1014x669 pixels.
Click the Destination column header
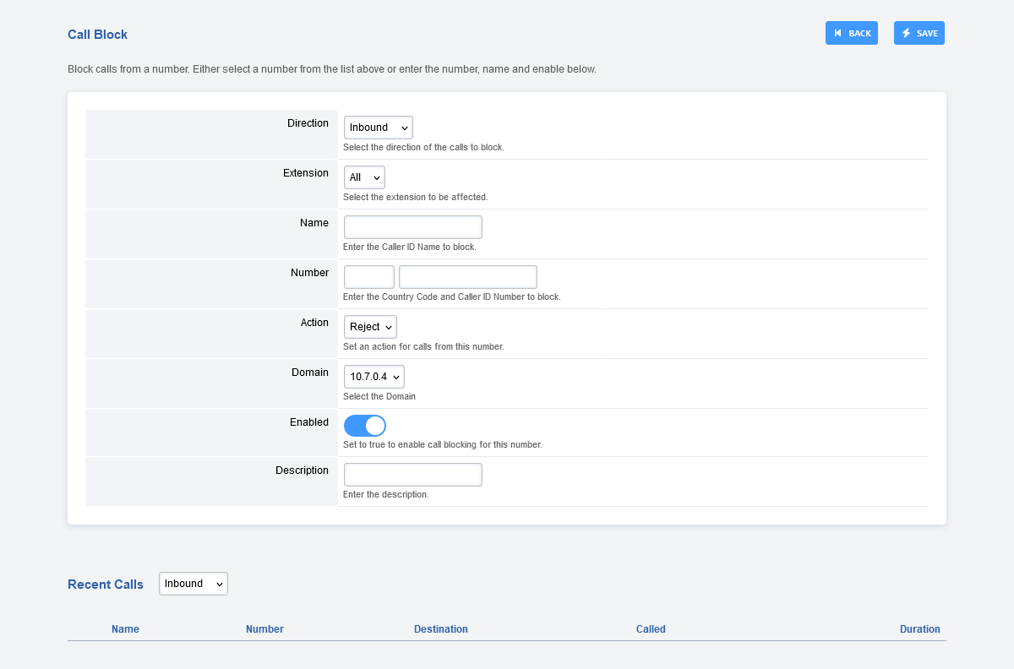point(440,629)
